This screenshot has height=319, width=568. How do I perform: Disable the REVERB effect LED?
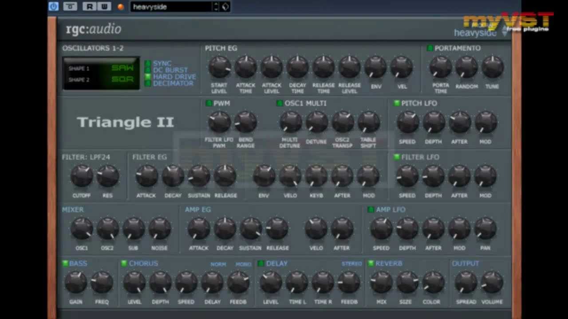point(371,264)
